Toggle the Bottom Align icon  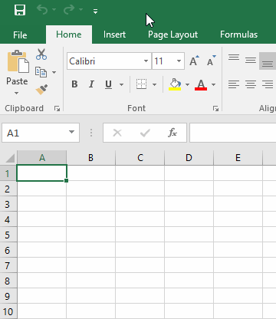268,61
